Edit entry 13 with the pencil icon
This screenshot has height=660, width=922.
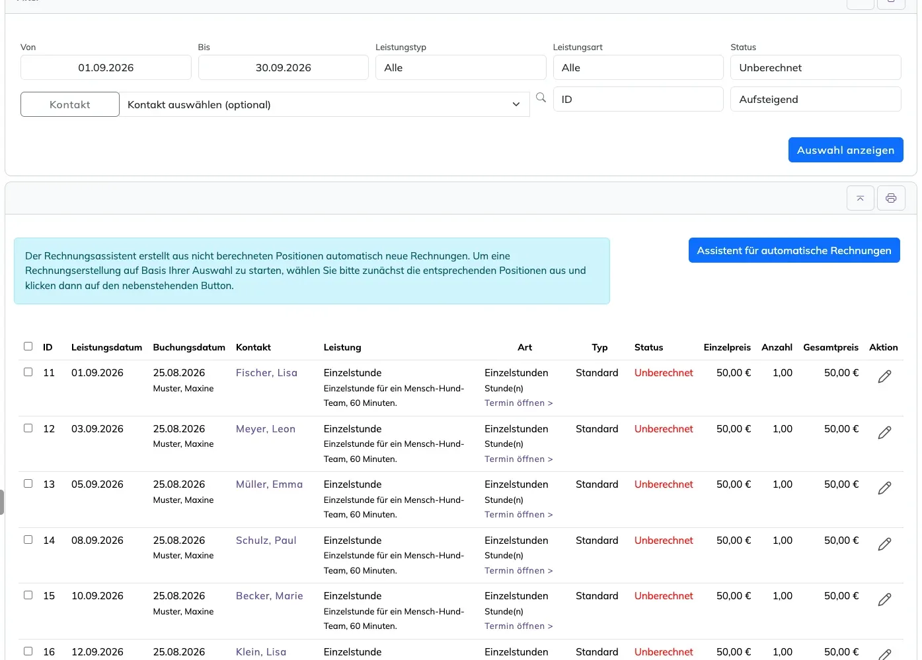point(884,488)
